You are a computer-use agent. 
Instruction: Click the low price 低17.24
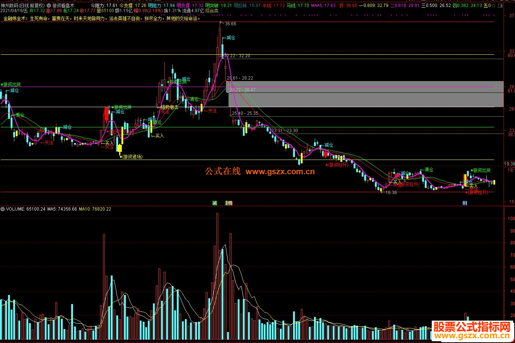[71, 11]
